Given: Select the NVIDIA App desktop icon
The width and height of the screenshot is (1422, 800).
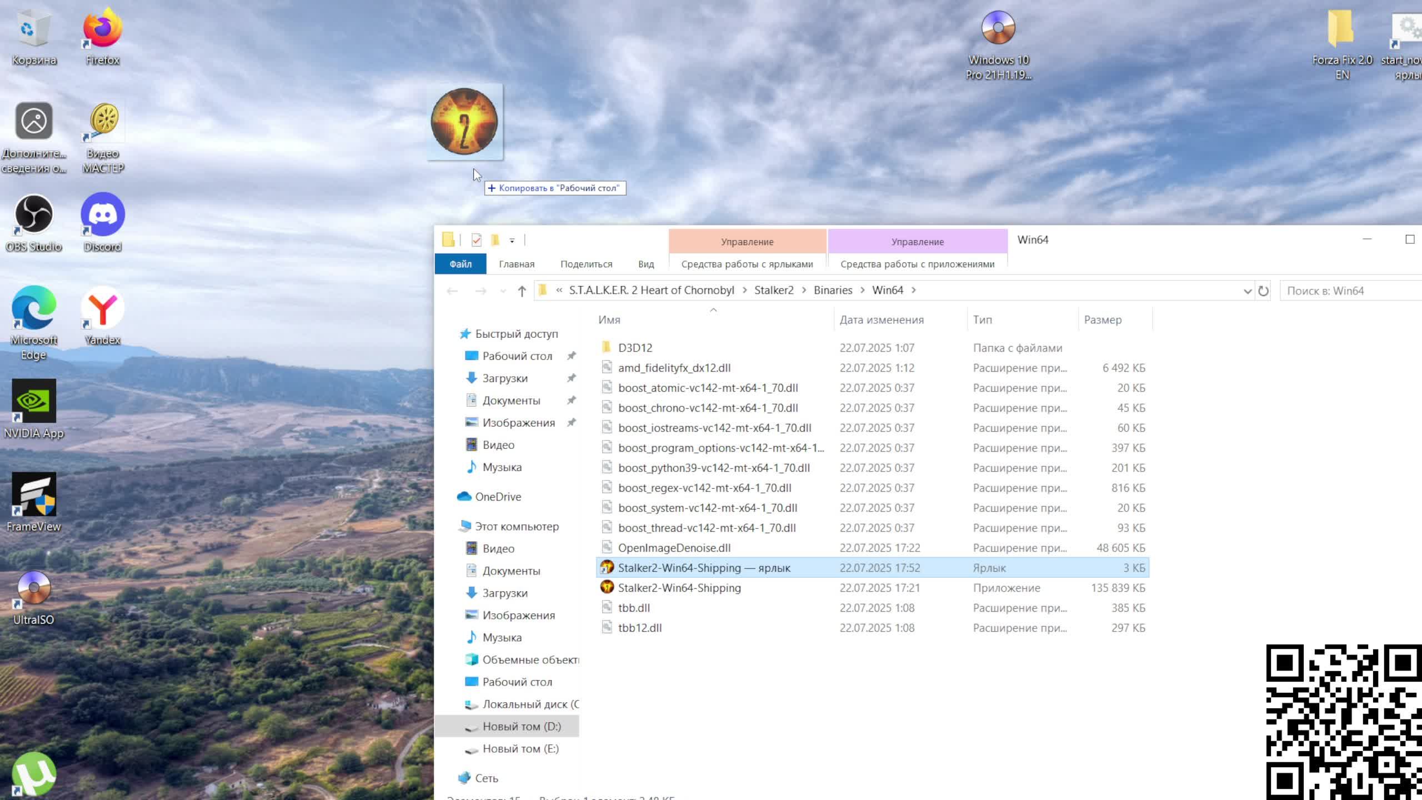Looking at the screenshot, I should 33,409.
